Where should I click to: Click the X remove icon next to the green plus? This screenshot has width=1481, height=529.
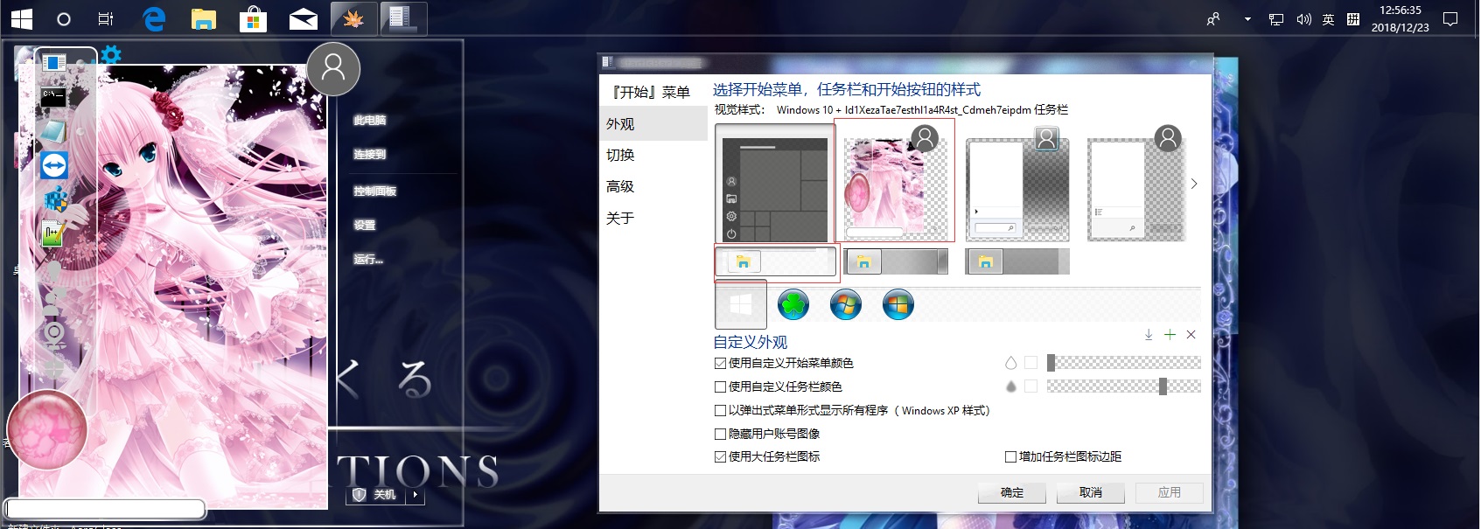click(x=1191, y=334)
